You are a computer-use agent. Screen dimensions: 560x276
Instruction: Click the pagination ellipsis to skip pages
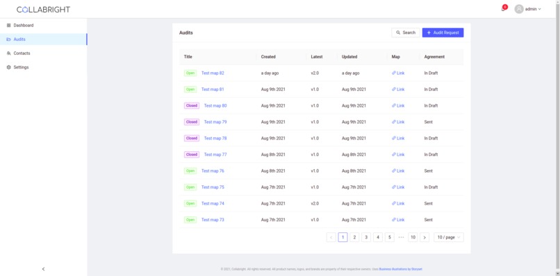(x=401, y=237)
